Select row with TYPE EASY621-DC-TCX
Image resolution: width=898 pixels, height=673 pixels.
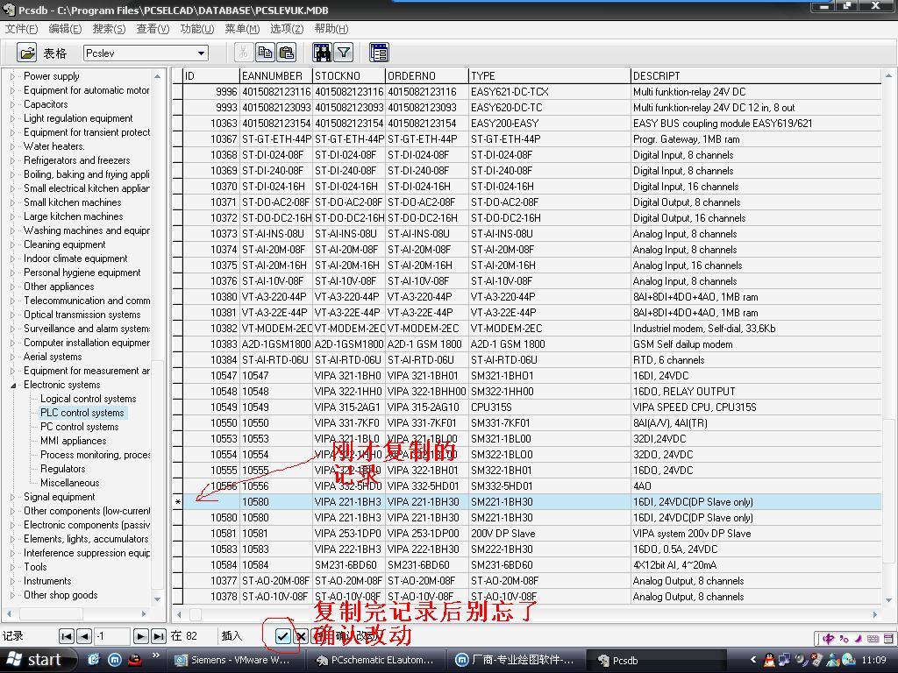point(532,91)
